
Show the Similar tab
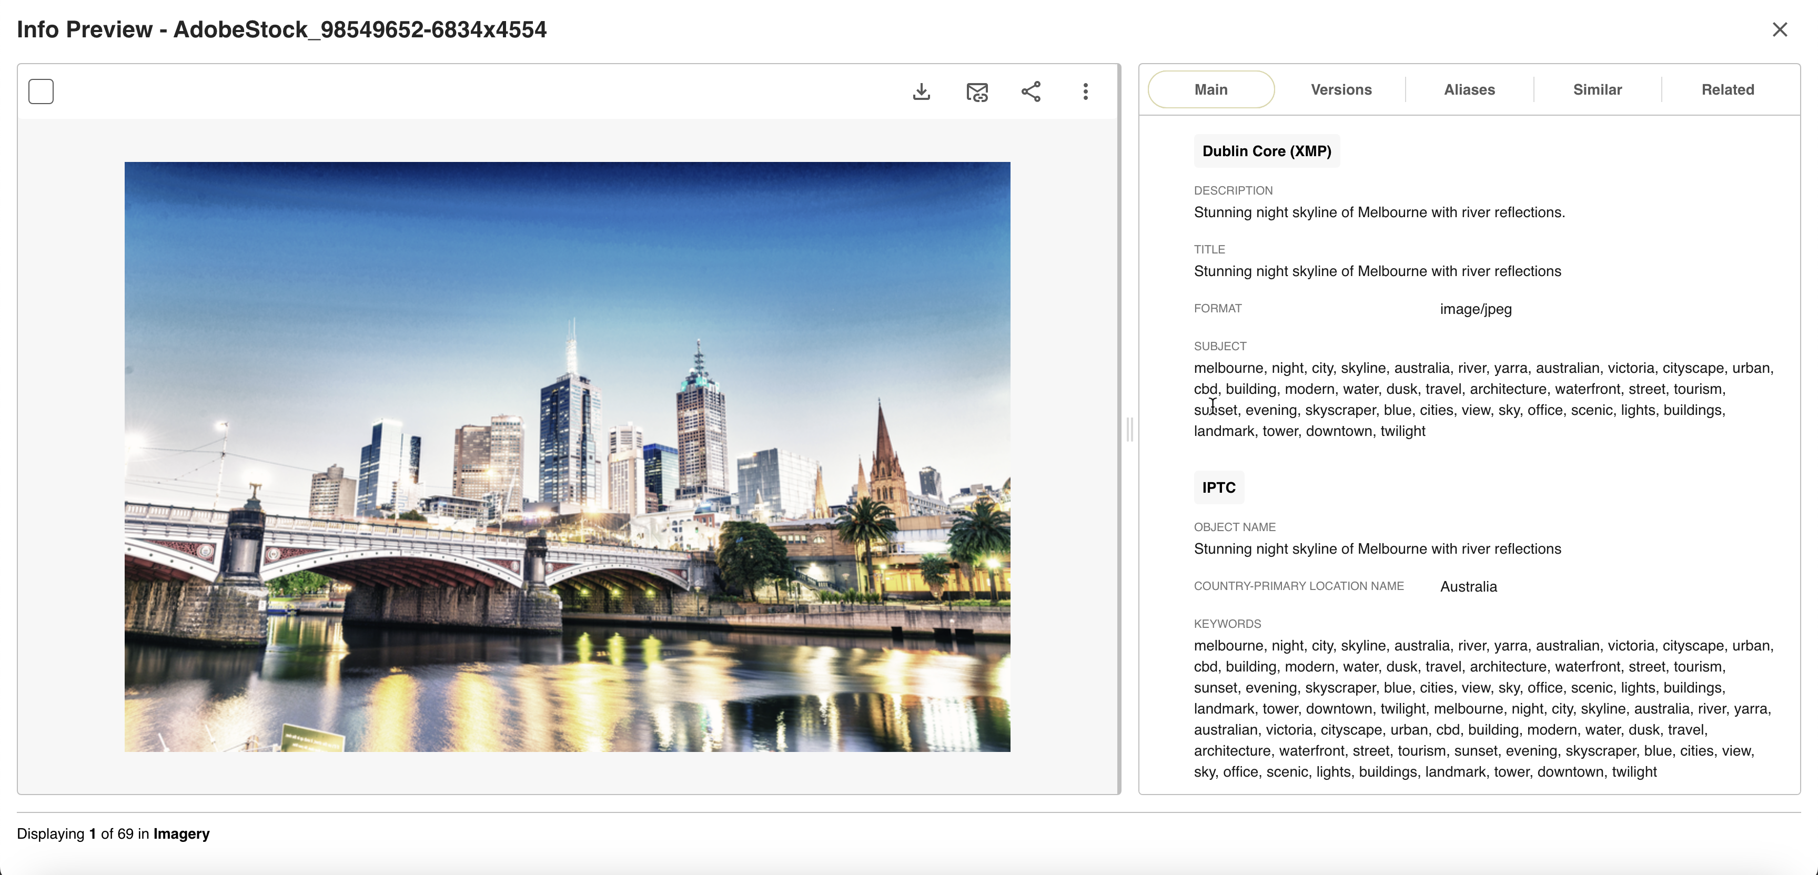1597,89
